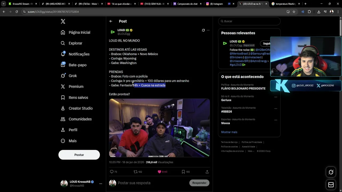Click the X logo in the sidebar
The height and width of the screenshot is (192, 342).
point(63,21)
